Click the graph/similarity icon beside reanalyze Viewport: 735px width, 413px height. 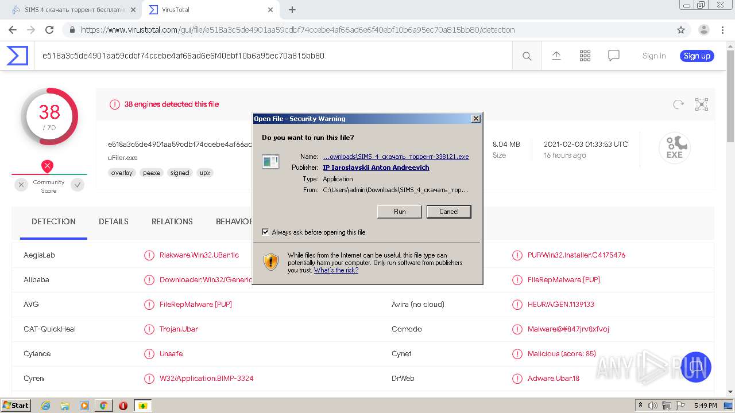point(702,104)
